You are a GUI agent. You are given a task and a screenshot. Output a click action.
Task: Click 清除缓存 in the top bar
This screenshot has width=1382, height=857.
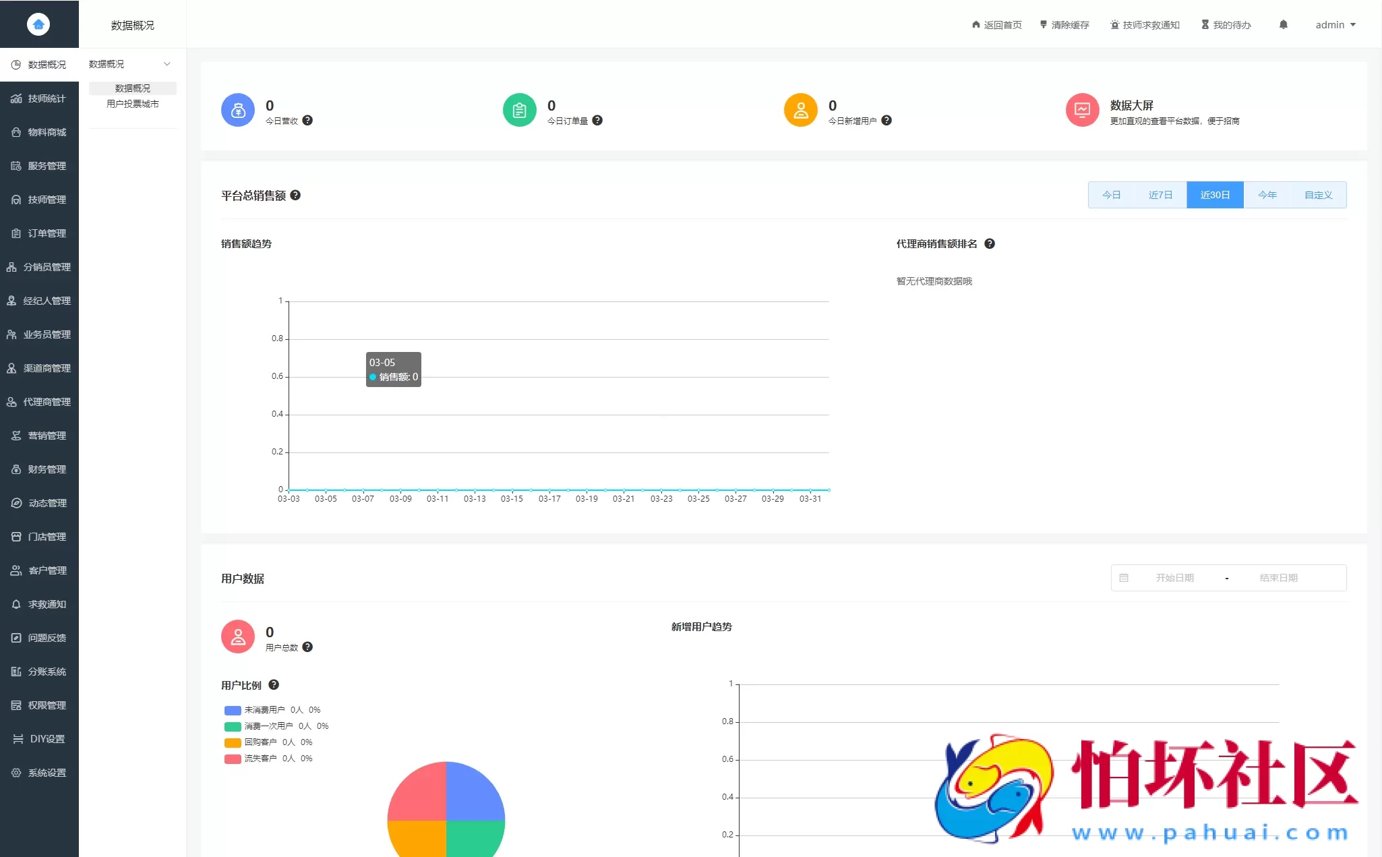pos(1064,25)
